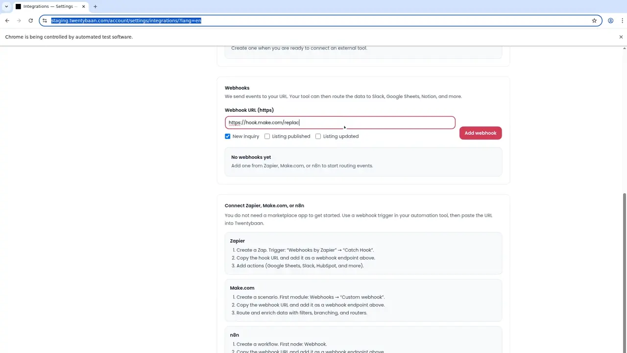
Task: Enable the Listing published checkbox
Action: [x=267, y=136]
